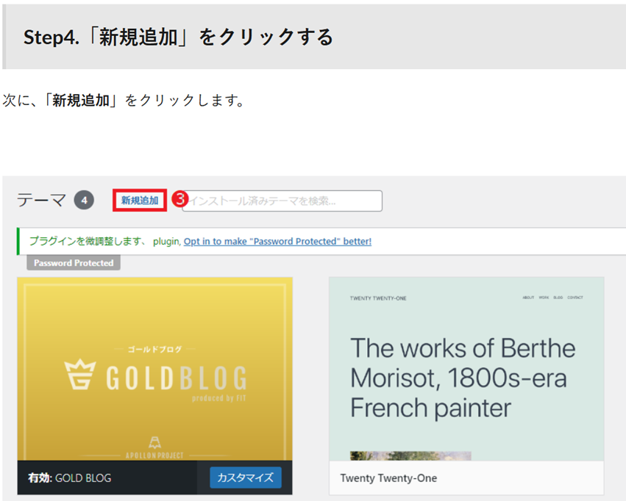626x501 pixels.
Task: Click the Apollon Project emblem icon
Action: click(154, 442)
